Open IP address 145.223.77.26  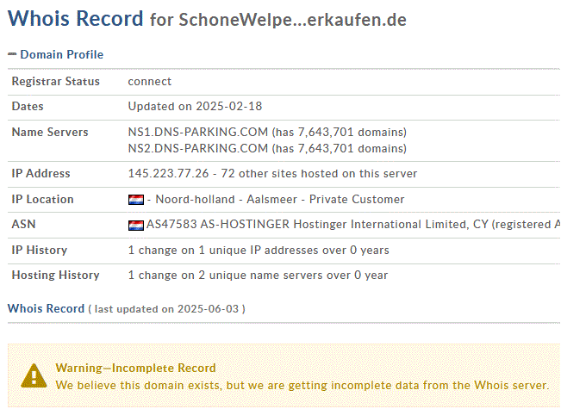pos(168,173)
